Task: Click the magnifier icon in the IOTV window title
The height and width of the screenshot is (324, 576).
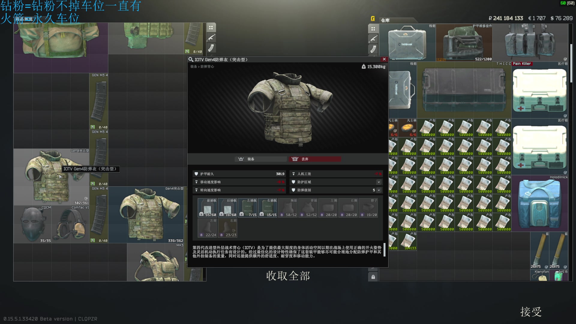Action: click(x=191, y=59)
